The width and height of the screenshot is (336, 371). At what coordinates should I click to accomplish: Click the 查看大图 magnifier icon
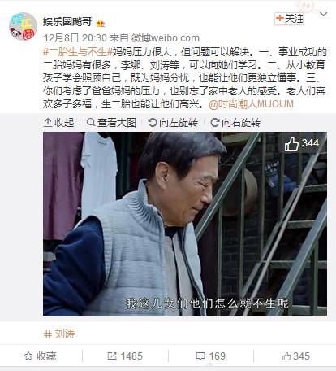tap(91, 122)
